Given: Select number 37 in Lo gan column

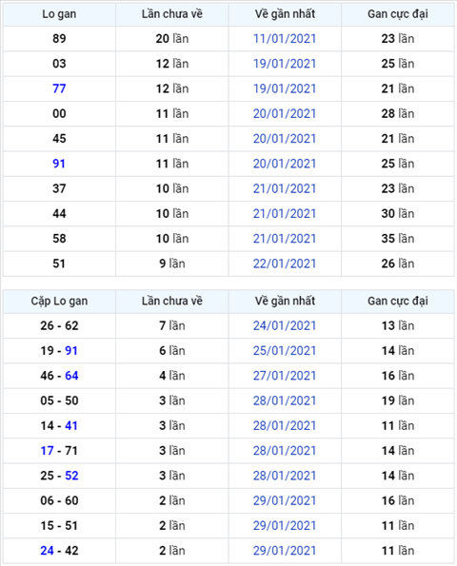Looking at the screenshot, I should tap(59, 188).
